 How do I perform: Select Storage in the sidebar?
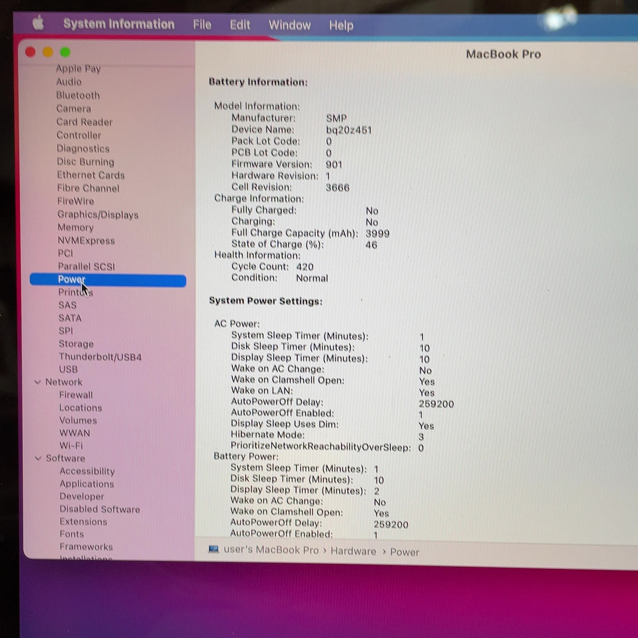[x=76, y=344]
